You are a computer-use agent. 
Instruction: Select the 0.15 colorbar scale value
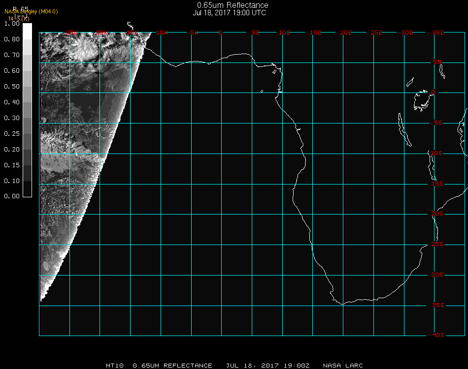[12, 165]
